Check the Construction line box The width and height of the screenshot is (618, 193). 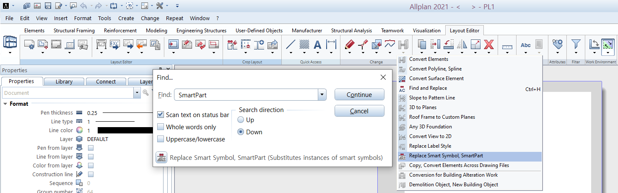[x=91, y=175]
